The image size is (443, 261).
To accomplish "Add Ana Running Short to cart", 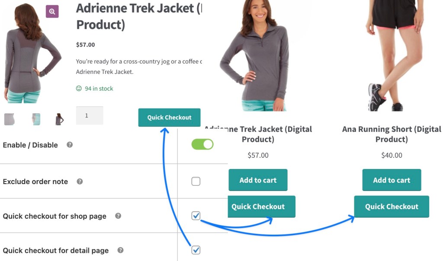I will pos(392,180).
